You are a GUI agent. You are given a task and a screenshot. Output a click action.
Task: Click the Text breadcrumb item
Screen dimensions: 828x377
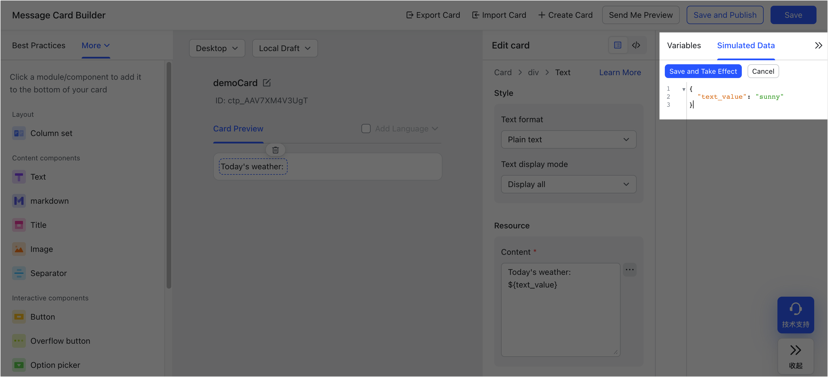tap(563, 73)
